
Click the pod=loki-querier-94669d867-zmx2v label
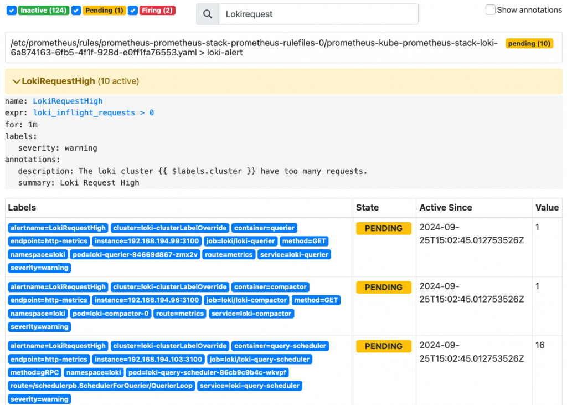[x=135, y=254]
